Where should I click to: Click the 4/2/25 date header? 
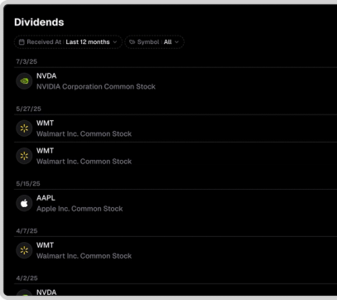click(x=26, y=278)
